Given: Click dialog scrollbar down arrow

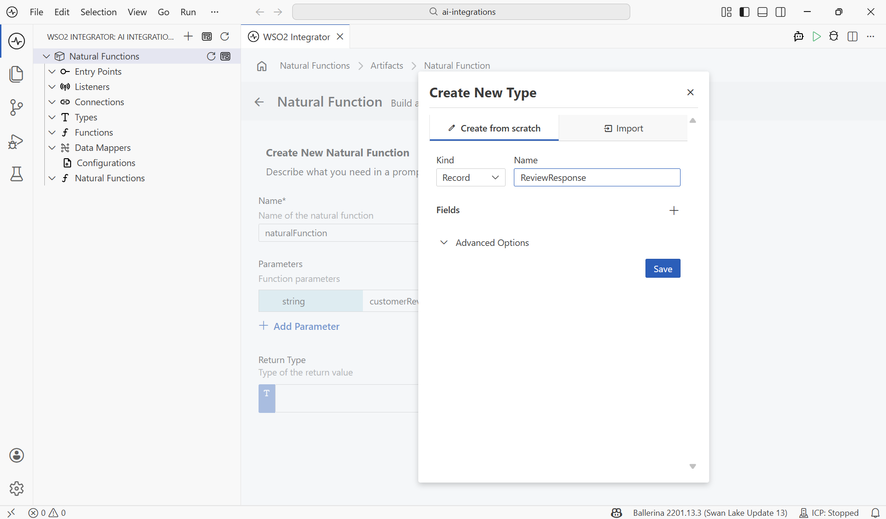Looking at the screenshot, I should [x=693, y=466].
